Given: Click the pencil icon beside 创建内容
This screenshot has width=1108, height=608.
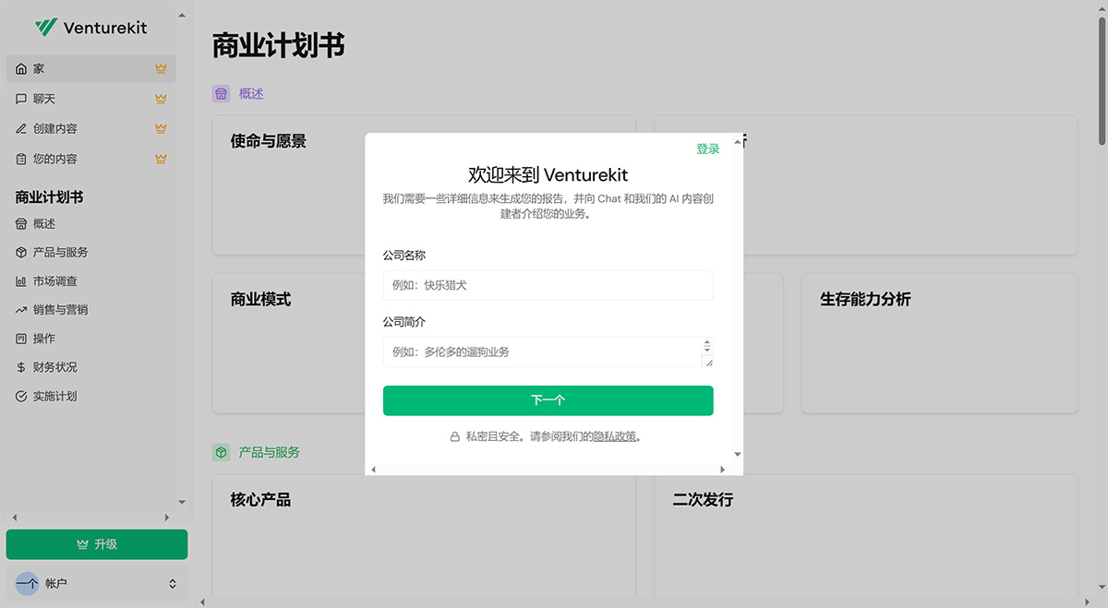Looking at the screenshot, I should [x=20, y=128].
